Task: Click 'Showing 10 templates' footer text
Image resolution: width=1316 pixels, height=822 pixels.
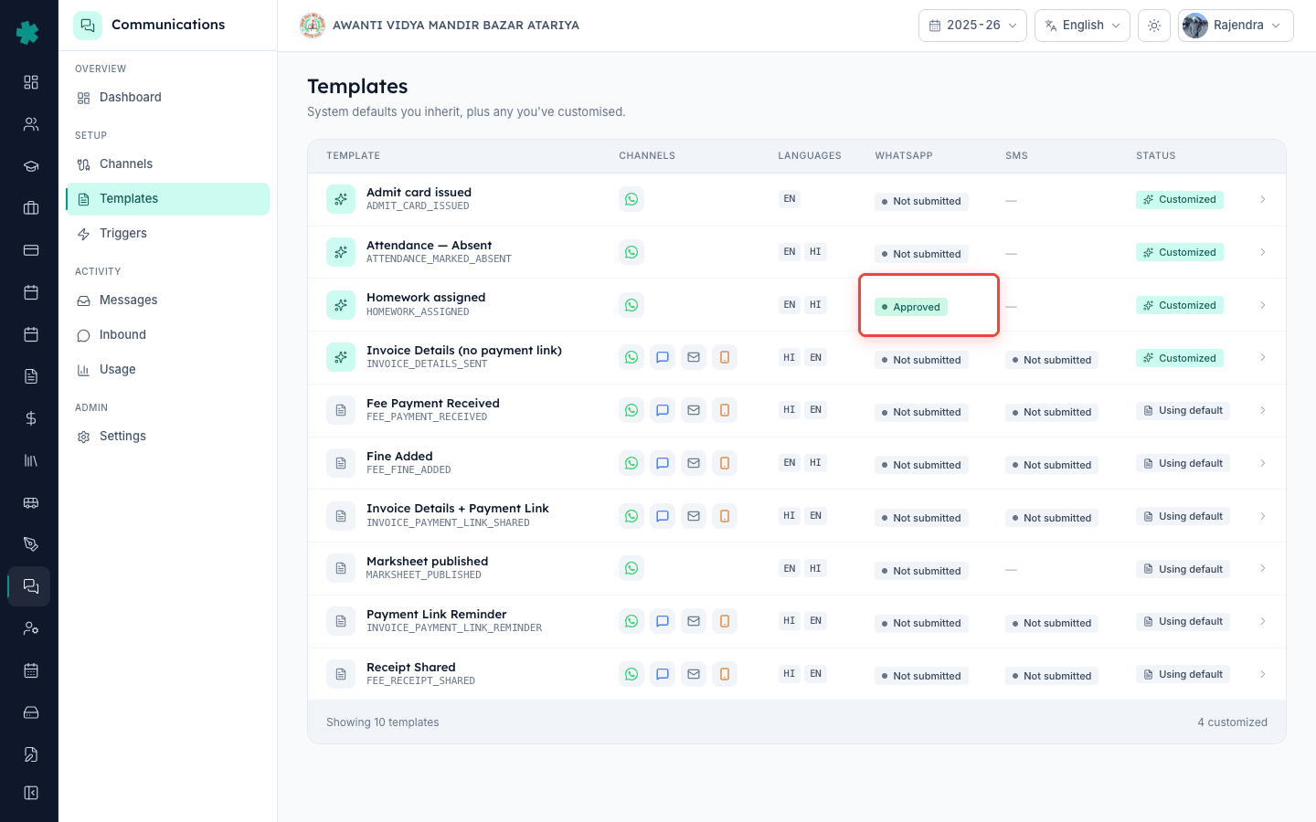Action: pyautogui.click(x=382, y=722)
